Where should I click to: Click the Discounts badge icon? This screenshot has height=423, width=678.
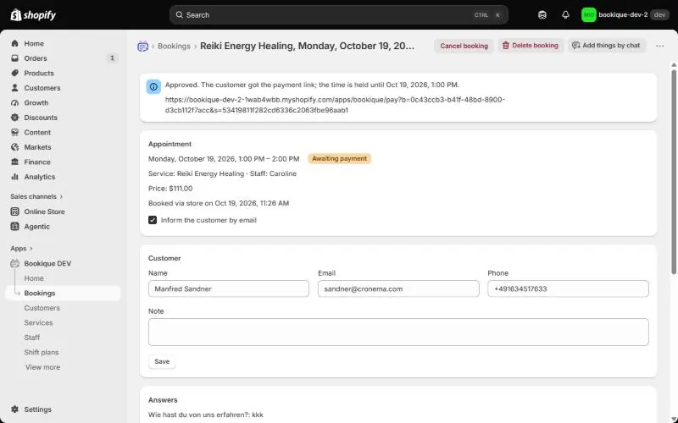pyautogui.click(x=15, y=118)
